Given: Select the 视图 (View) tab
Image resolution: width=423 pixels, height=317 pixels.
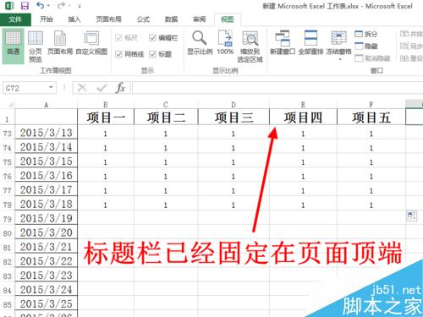Looking at the screenshot, I should pos(228,19).
